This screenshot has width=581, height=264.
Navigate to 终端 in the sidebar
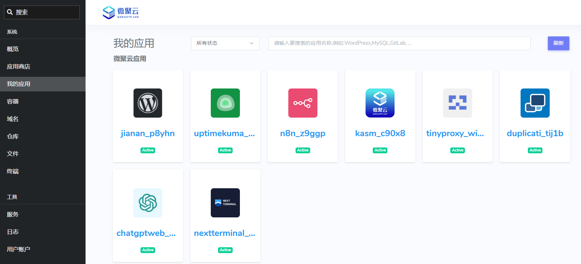point(13,171)
